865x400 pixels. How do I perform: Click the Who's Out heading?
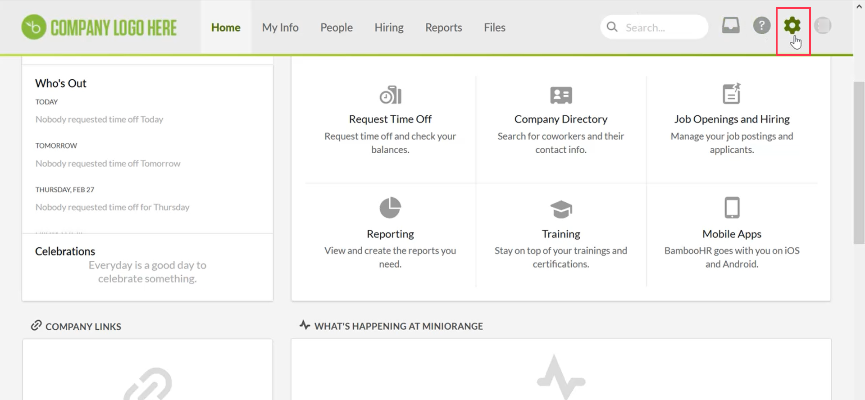click(x=61, y=83)
